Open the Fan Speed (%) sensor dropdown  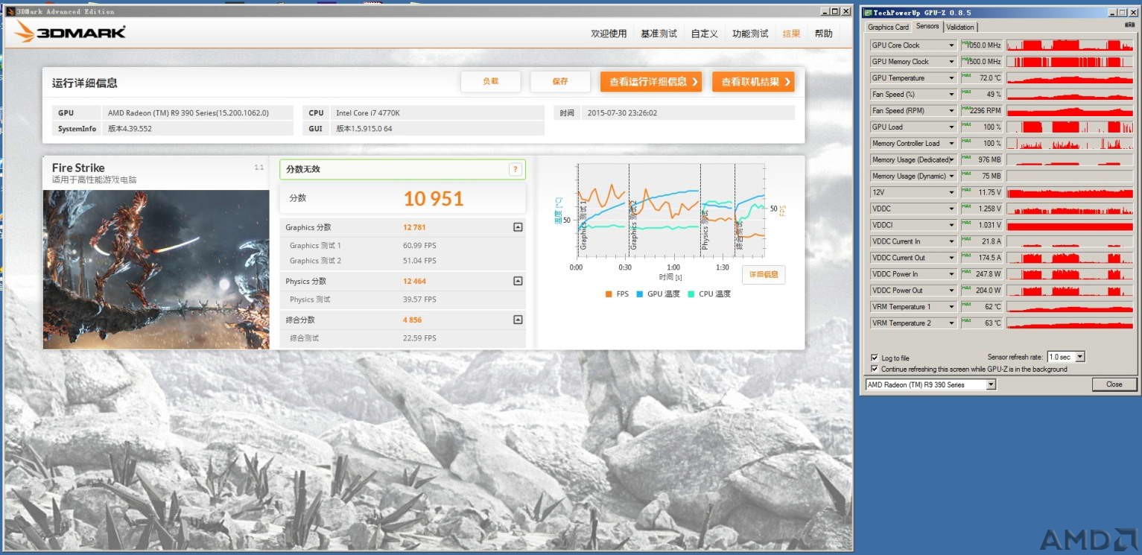951,95
